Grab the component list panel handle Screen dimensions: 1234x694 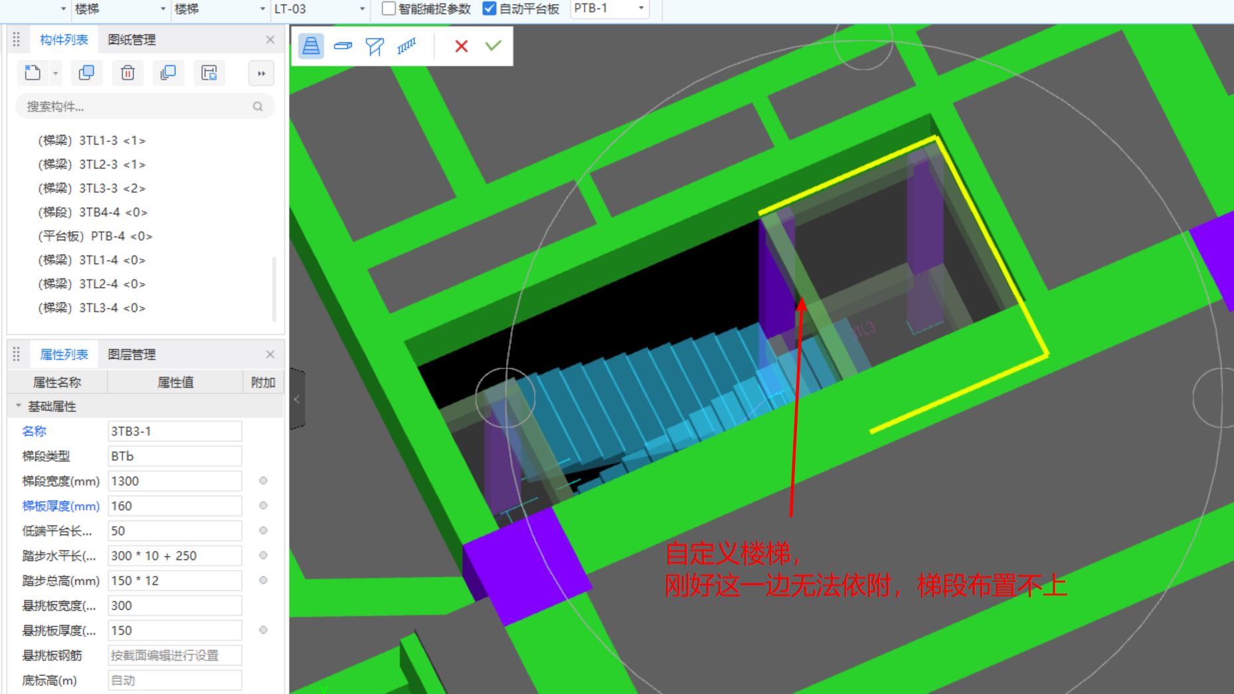click(x=17, y=40)
